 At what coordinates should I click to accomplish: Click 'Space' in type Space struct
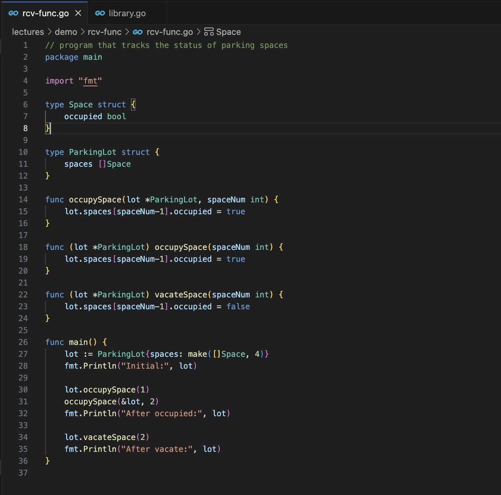tap(81, 105)
